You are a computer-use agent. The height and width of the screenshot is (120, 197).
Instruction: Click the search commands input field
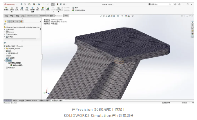tap(160, 4)
